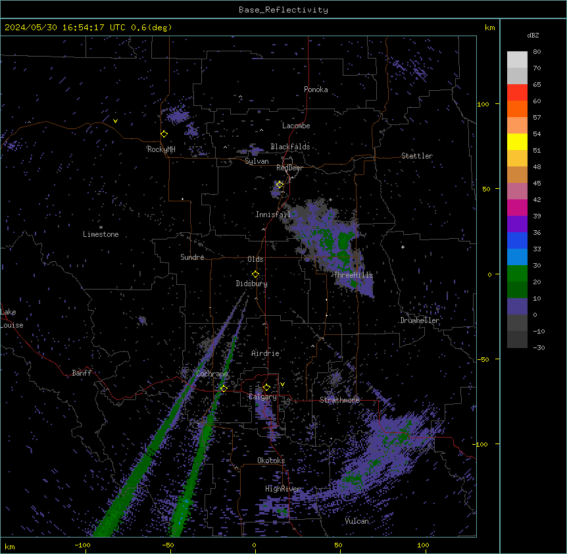Image resolution: width=567 pixels, height=554 pixels.
Task: Pick the magenta 39-42 dBZ legend swatch
Action: 517,207
